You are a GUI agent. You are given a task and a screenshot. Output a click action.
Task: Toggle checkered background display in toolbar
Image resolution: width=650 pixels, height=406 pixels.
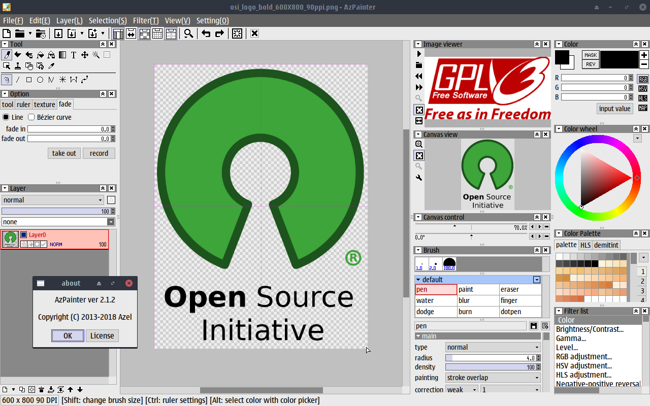pyautogui.click(x=144, y=33)
